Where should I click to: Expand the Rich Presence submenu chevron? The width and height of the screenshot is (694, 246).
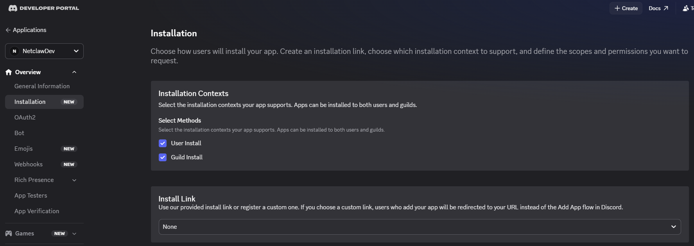74,180
